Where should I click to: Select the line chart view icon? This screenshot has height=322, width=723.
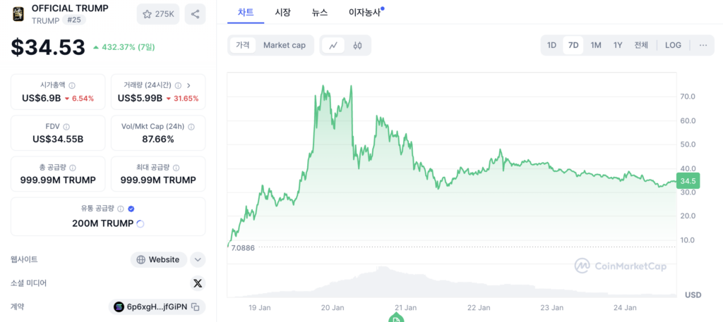pyautogui.click(x=333, y=45)
